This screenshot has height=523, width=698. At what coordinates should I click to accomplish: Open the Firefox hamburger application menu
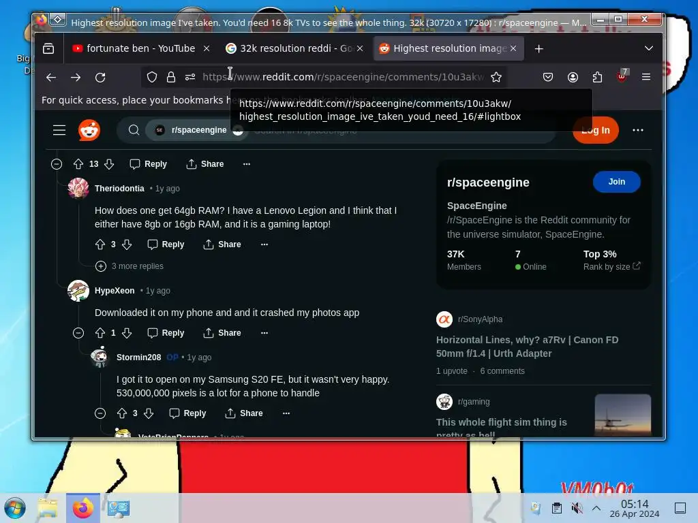(x=646, y=77)
